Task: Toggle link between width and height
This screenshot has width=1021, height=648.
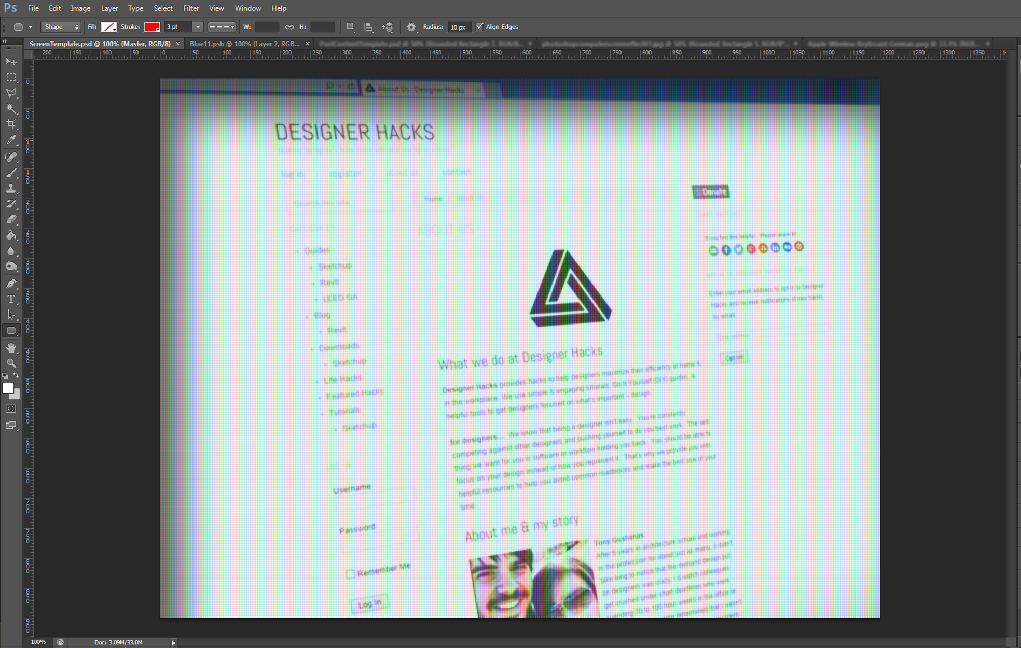Action: (x=289, y=27)
